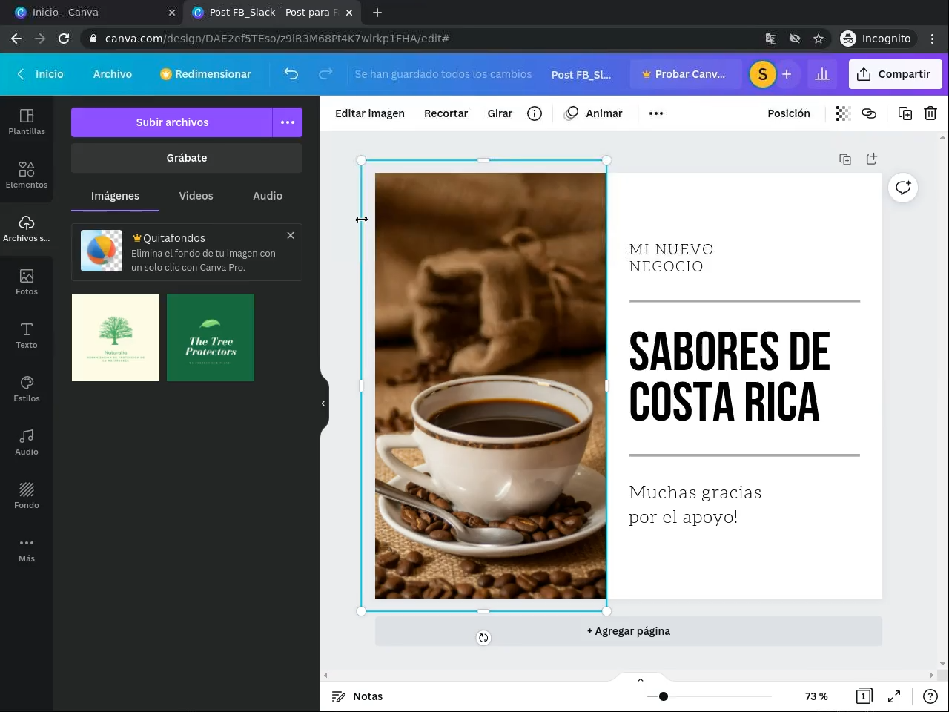
Task: Click Recortar in the toolbar
Action: pos(446,113)
